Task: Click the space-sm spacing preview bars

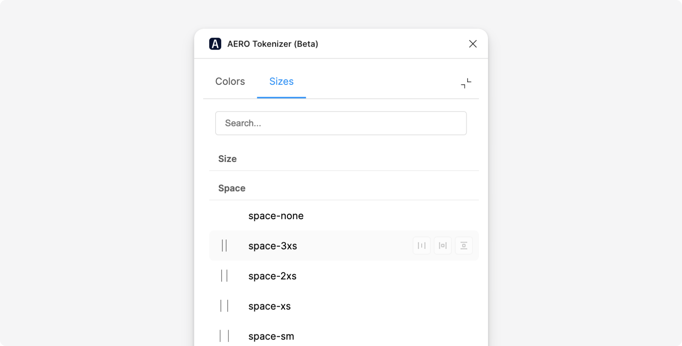Action: pos(224,336)
